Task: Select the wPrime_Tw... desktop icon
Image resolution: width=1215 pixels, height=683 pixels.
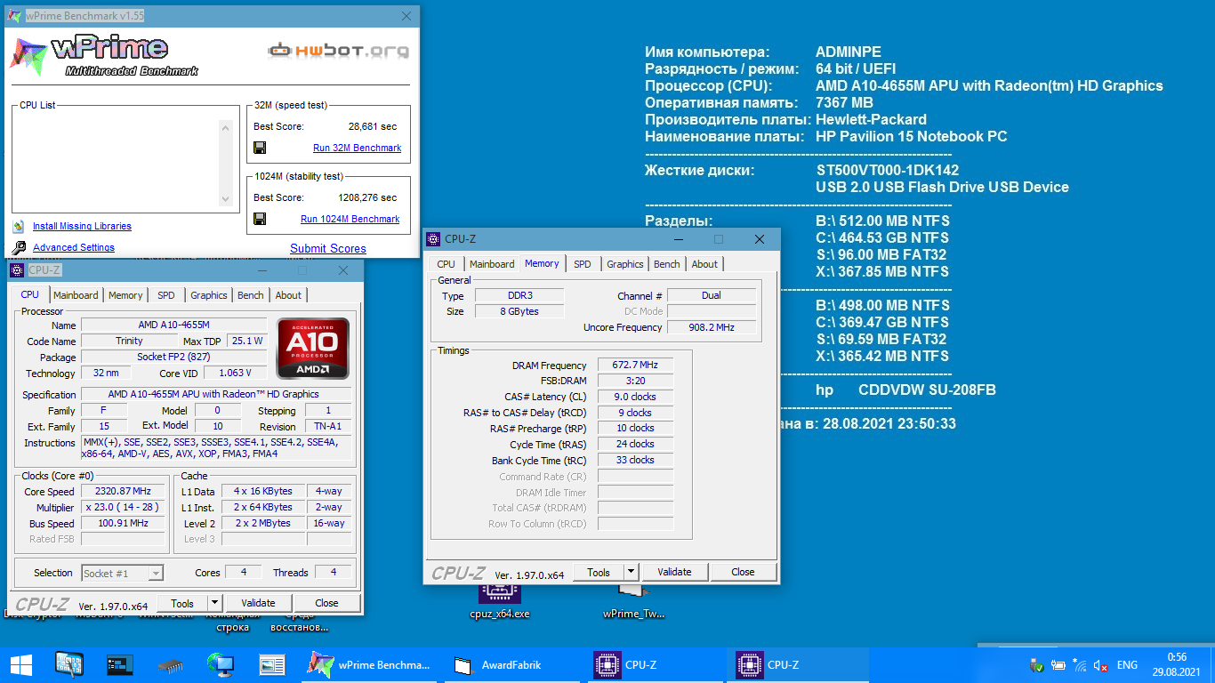Action: (633, 600)
